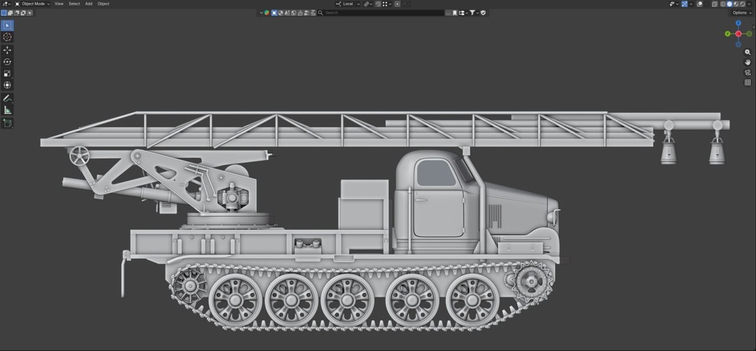Click the pan view hand icon

click(748, 62)
